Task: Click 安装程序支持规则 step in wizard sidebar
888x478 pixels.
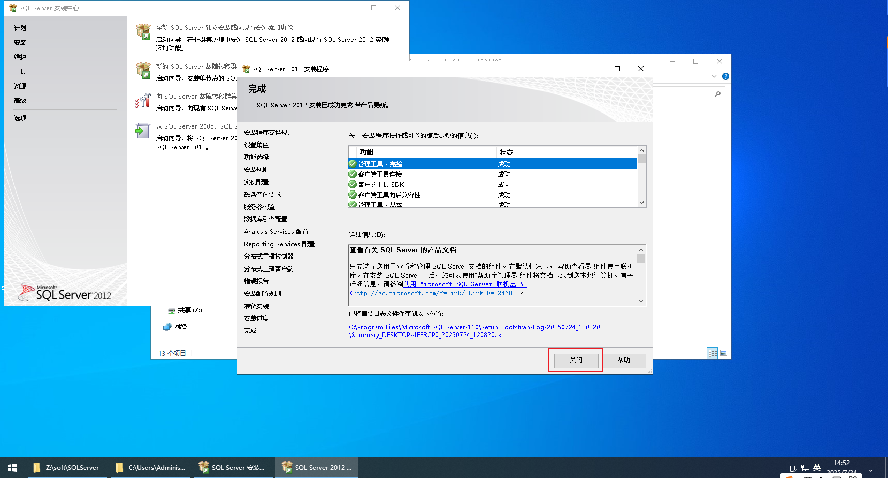Action: [269, 133]
